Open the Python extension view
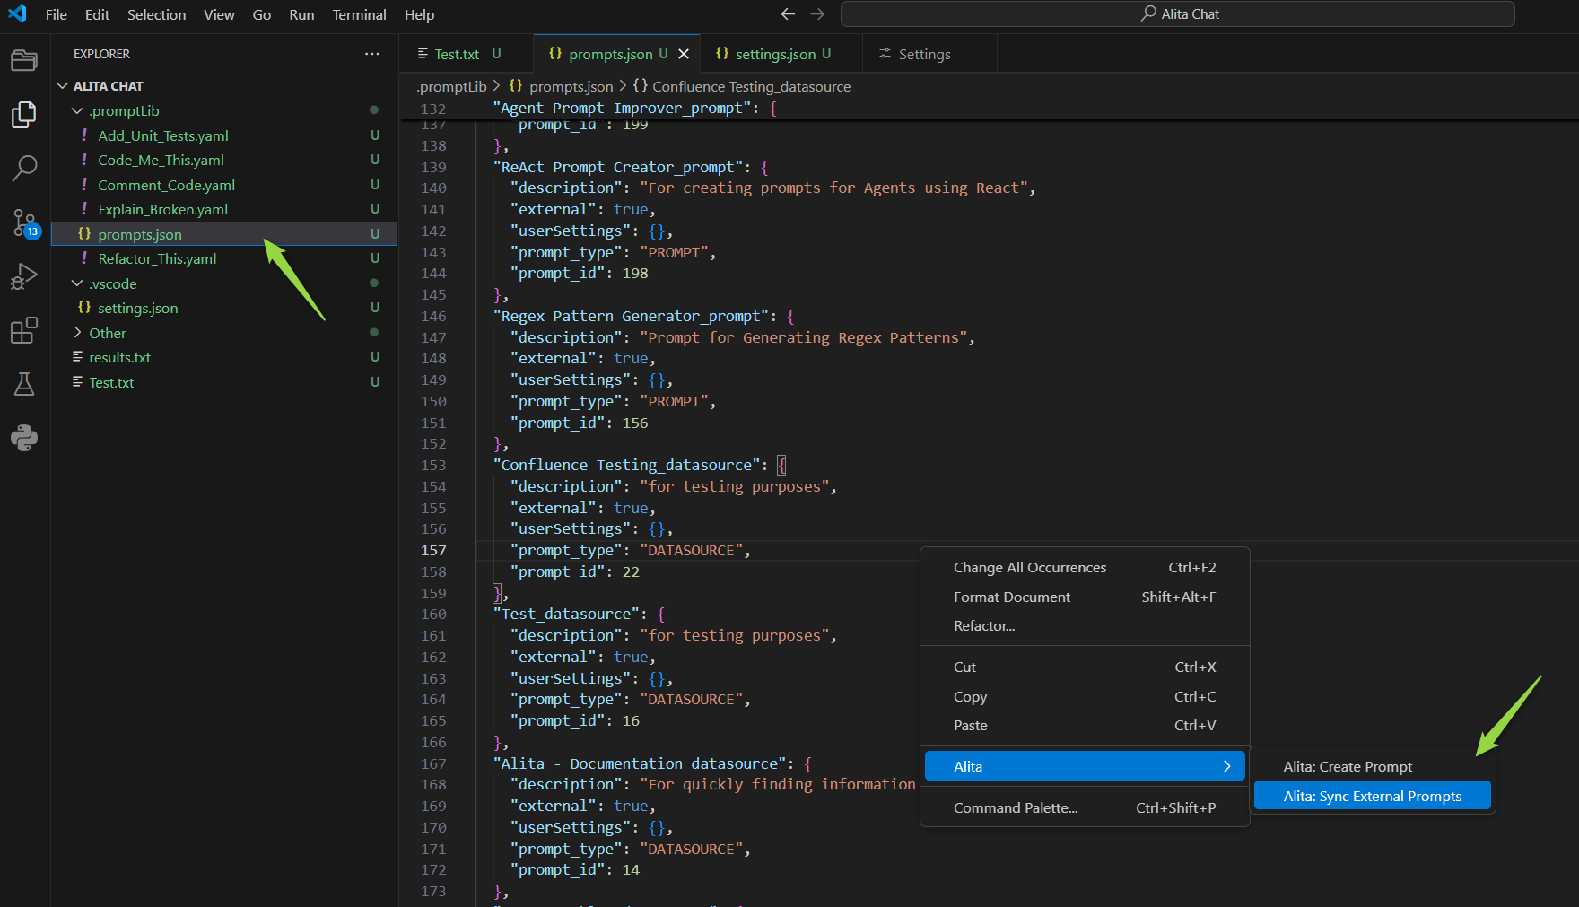1579x907 pixels. pos(24,438)
